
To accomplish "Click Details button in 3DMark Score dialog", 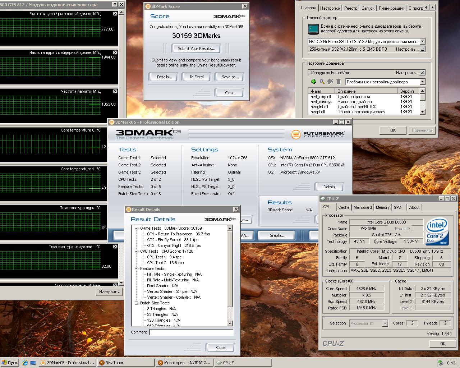I will [165, 77].
